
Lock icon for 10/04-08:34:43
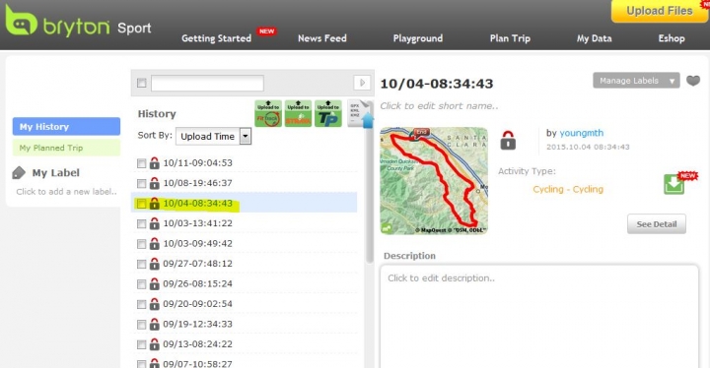(155, 203)
